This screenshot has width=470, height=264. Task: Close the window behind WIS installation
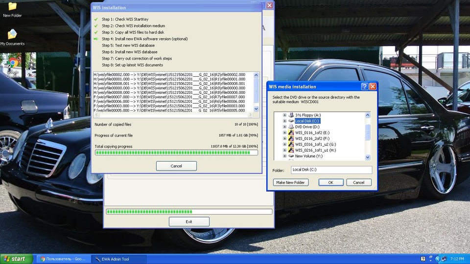click(x=269, y=5)
